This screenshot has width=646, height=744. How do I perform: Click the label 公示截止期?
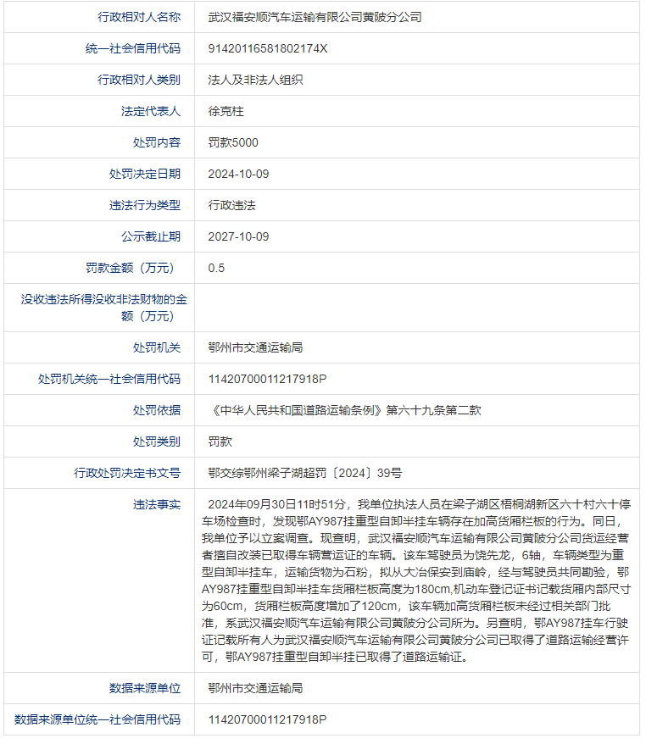pos(150,236)
